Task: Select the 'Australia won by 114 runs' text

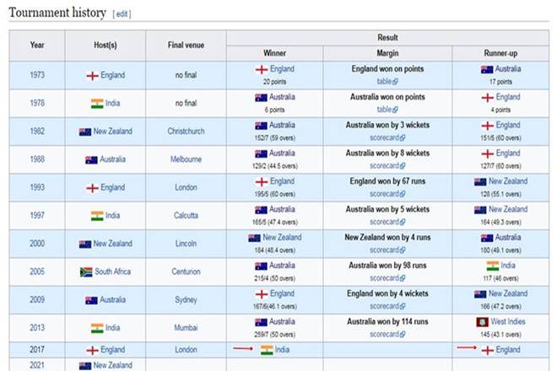Action: point(387,321)
